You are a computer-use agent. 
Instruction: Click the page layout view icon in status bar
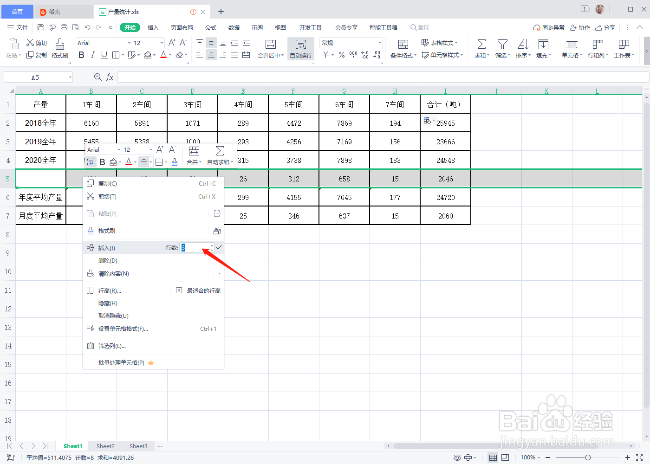(x=505, y=458)
